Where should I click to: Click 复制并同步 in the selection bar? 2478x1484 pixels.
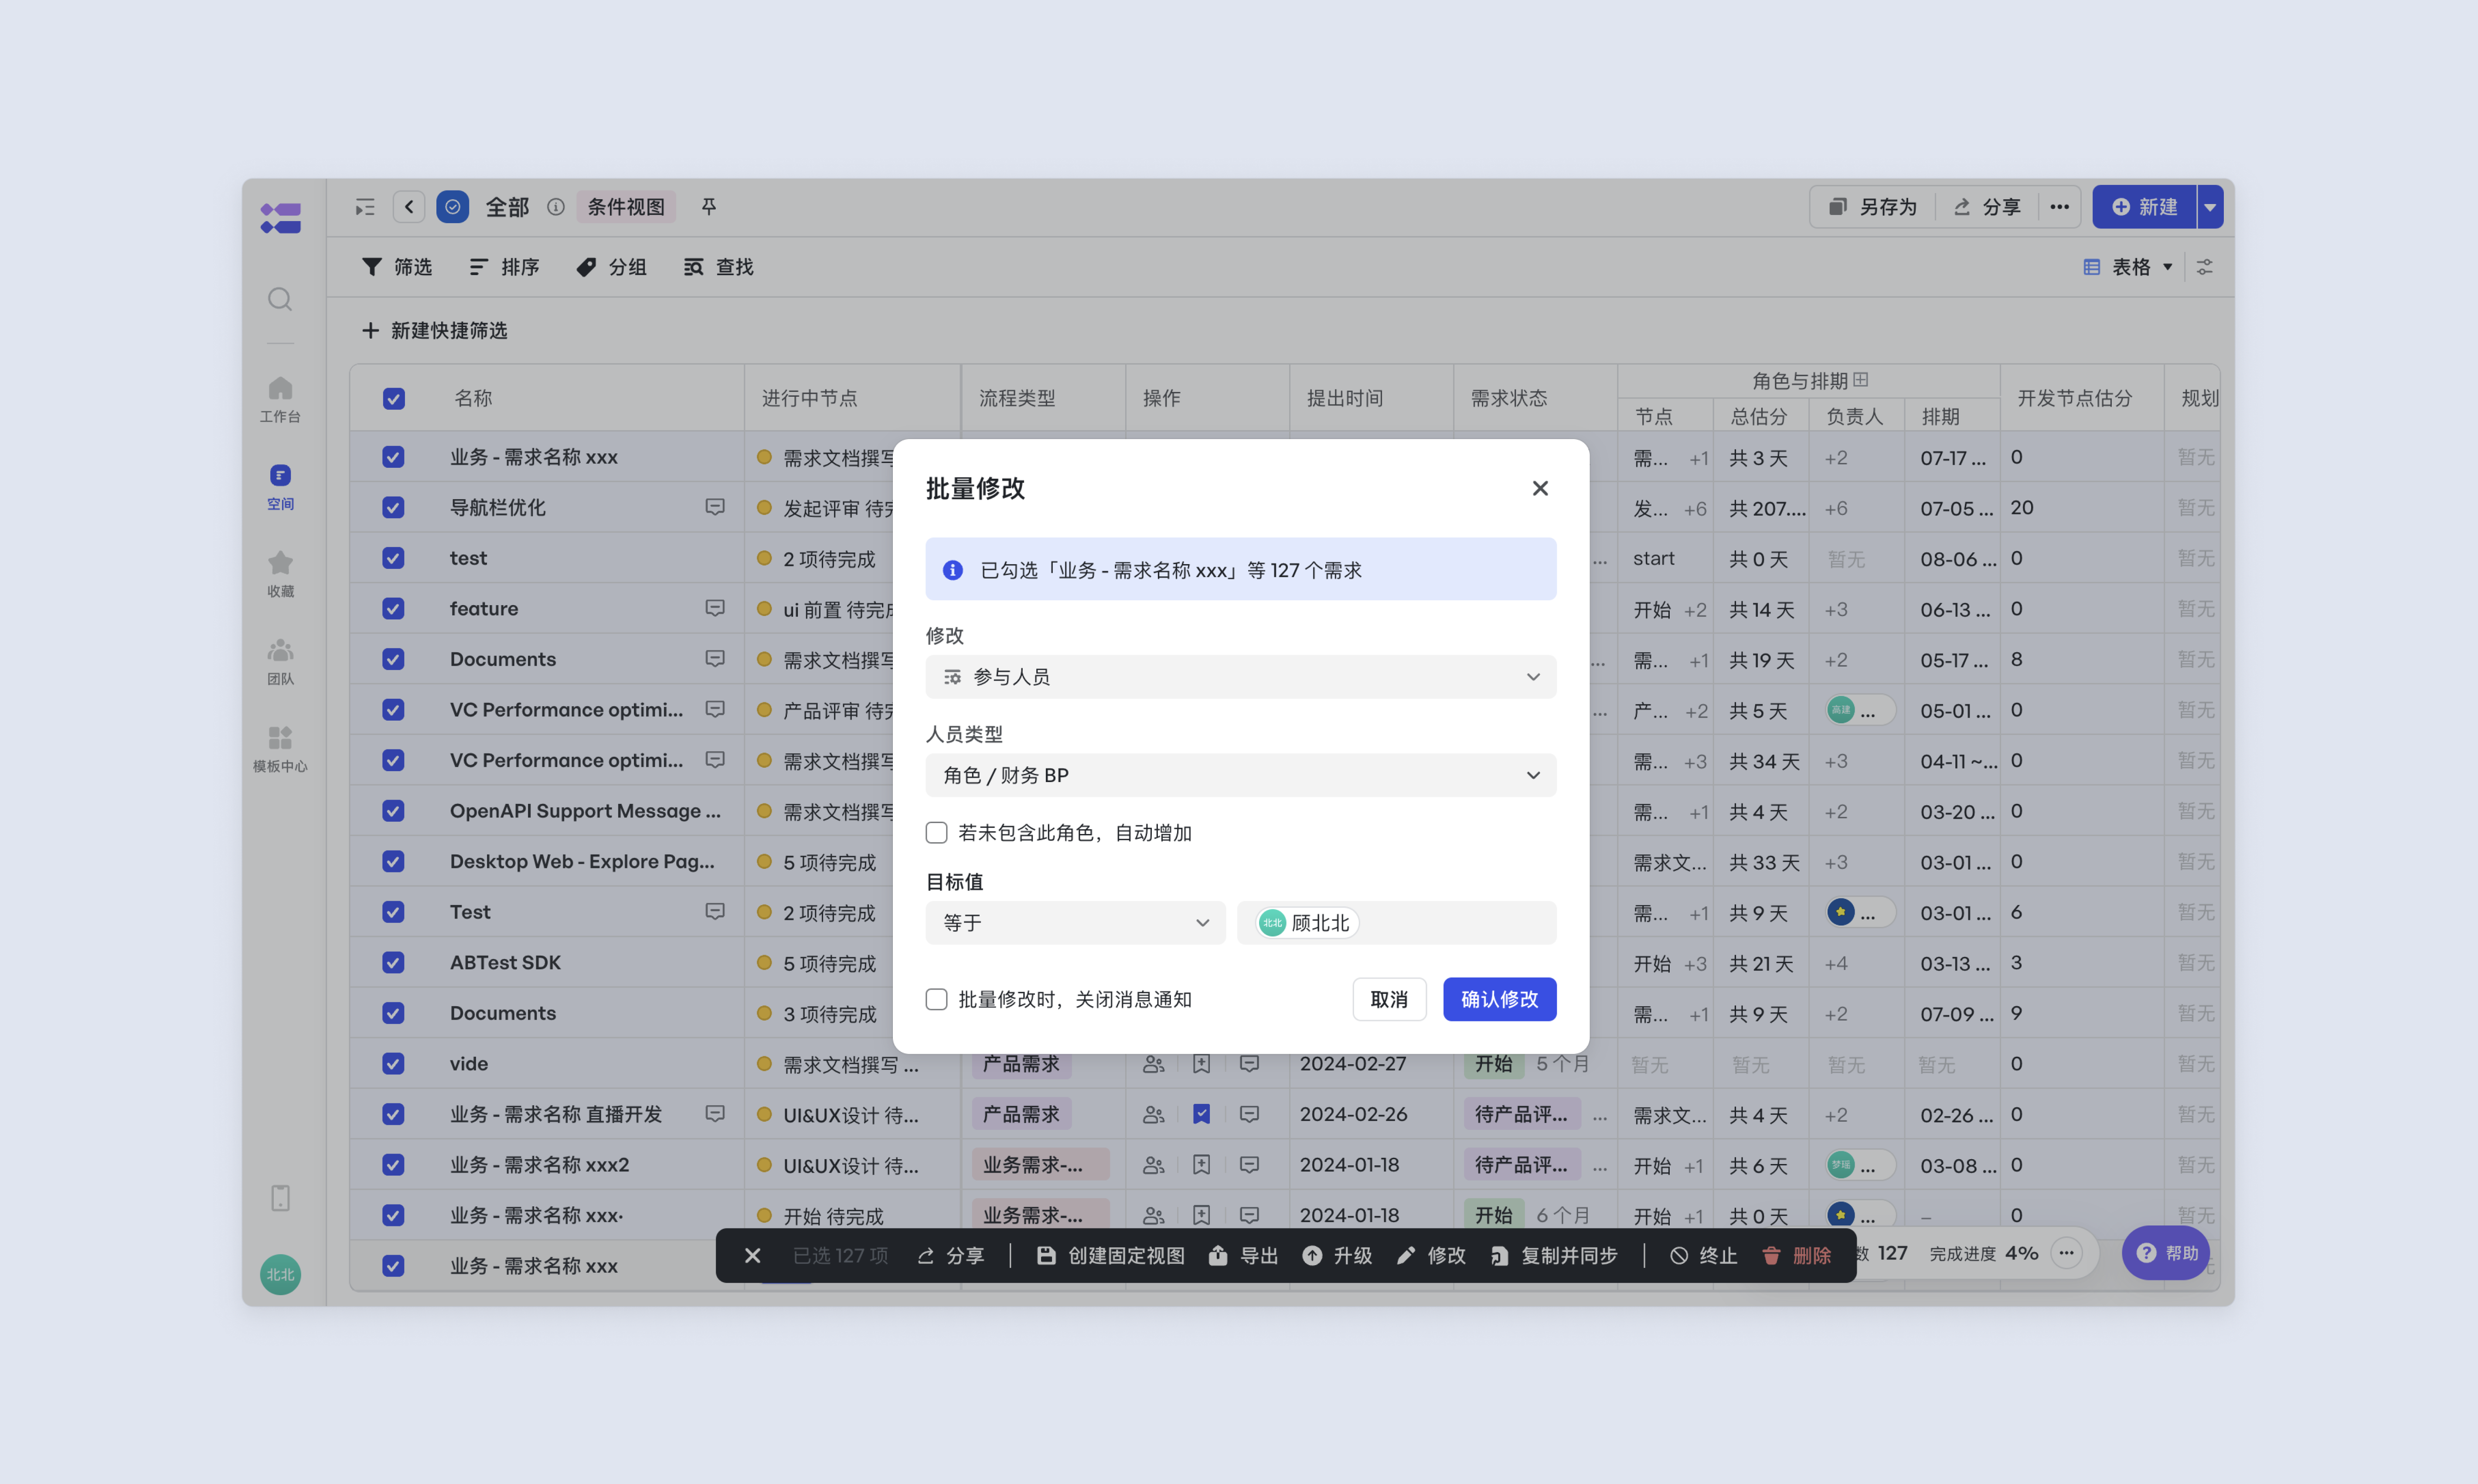point(1554,1255)
